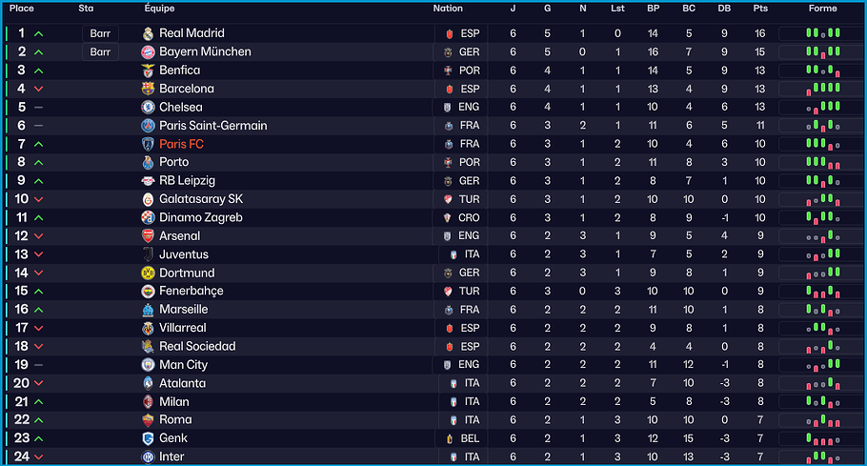Click Real Madrid's form indicator bars
The image size is (867, 466).
tap(822, 33)
